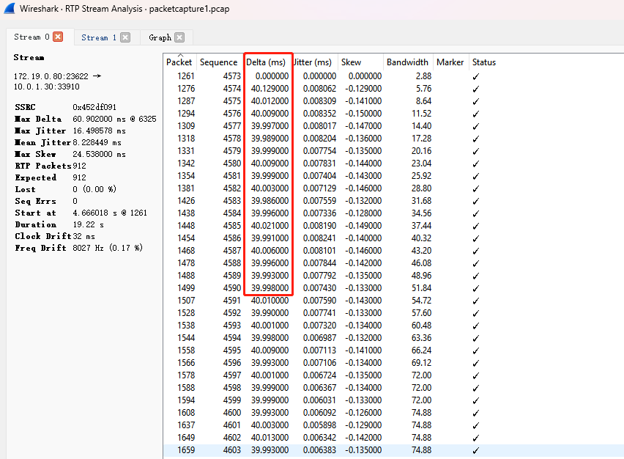Viewport: 624px width, 459px height.
Task: Click the status checkmark for packet 1448
Action: point(476,227)
